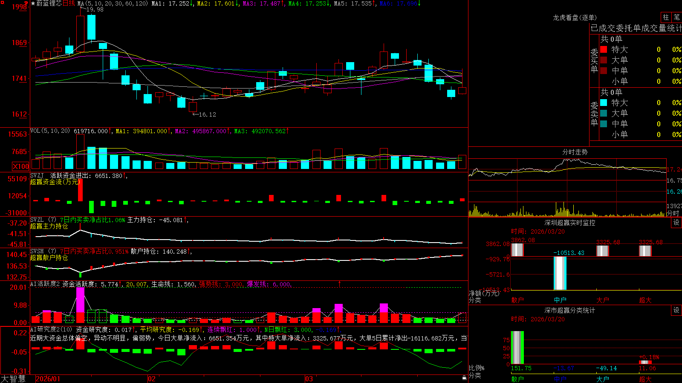Click the -10513.43 中户 cyan bar
The width and height of the screenshot is (682, 383).
560,273
